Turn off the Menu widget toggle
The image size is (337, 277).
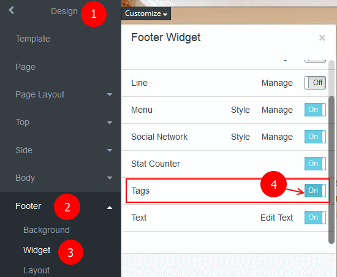click(315, 110)
